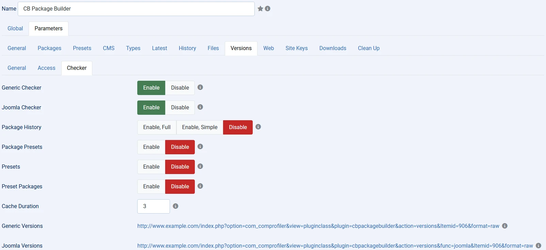The image size is (546, 250).
Task: Show info icon on the Presets row
Action: click(200, 166)
